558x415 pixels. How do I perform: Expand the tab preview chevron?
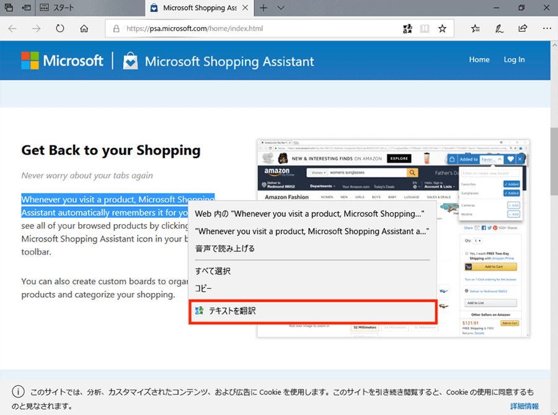click(281, 8)
